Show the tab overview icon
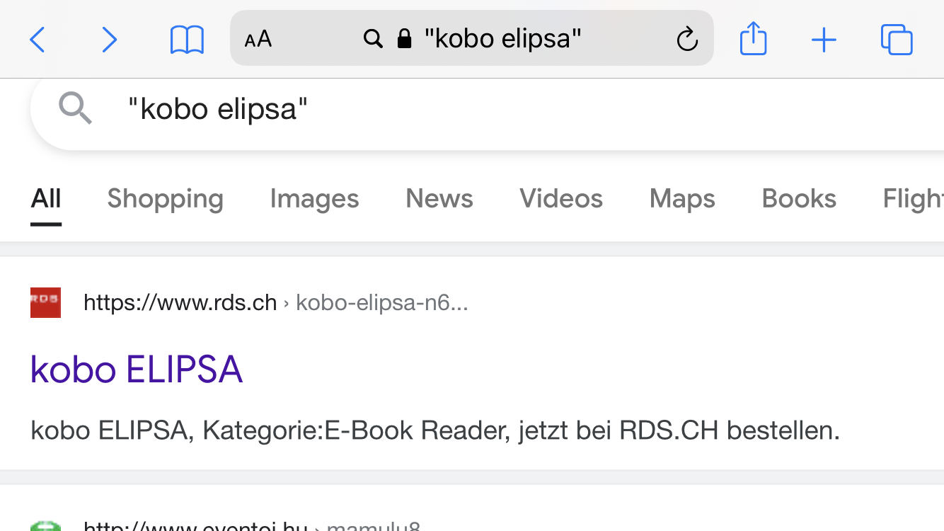Screen dimensions: 944x531 [x=896, y=40]
